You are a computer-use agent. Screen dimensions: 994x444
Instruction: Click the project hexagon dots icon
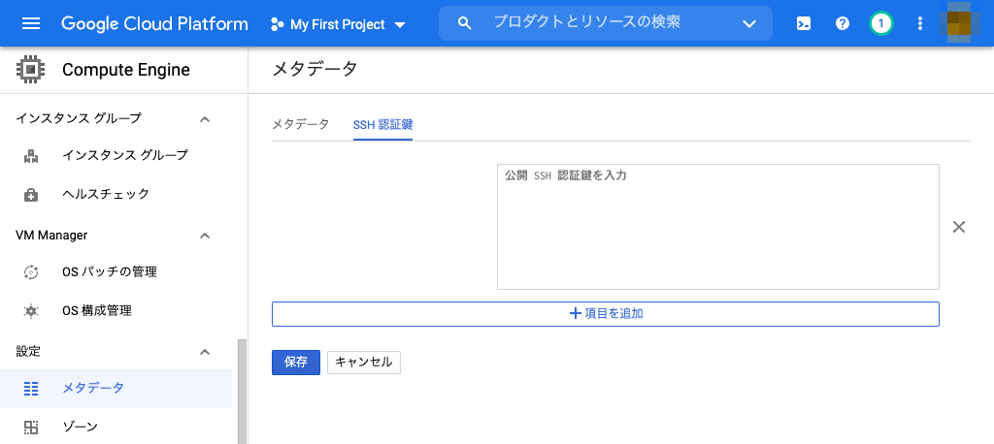[x=277, y=24]
